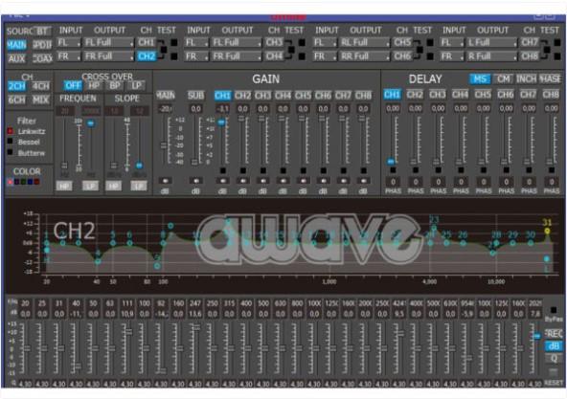Click the CH1 phase value field under DELAY
Image resolution: width=567 pixels, height=399 pixels.
[393, 182]
